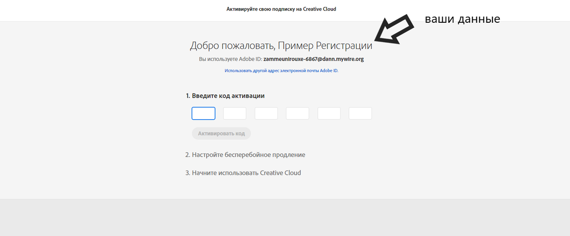Select step '2. Настройте бесперебойное продление'

[x=245, y=155]
